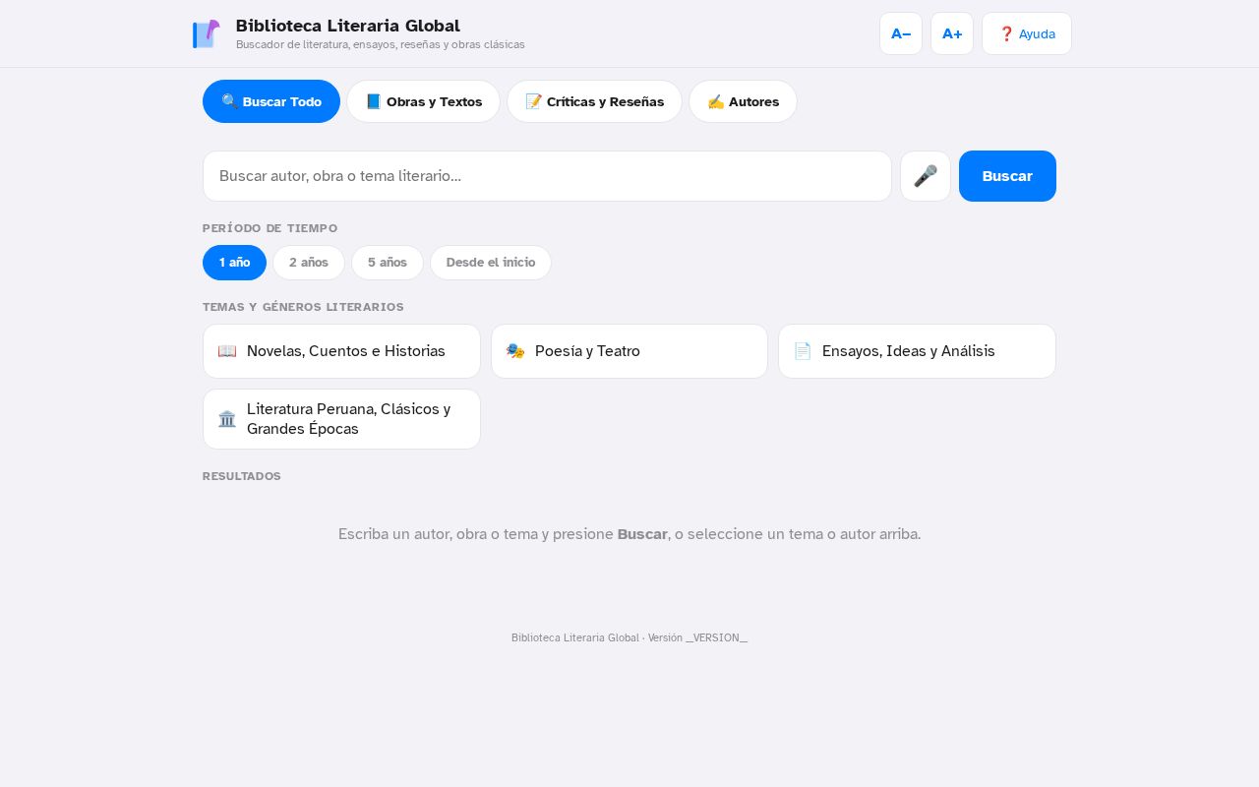Select Desde el inicio period
The width and height of the screenshot is (1259, 787).
491,263
